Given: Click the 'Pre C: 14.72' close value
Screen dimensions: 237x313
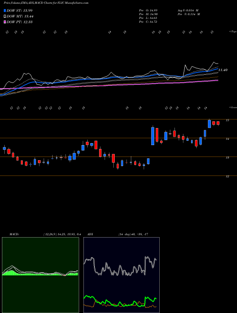Looking at the screenshot, I should point(148,22).
